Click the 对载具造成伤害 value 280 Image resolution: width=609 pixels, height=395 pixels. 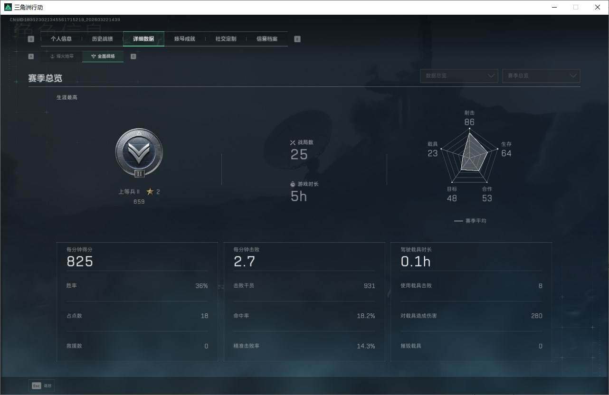(537, 316)
